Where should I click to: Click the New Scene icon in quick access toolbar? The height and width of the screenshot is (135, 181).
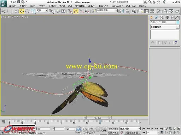pos(10,2)
